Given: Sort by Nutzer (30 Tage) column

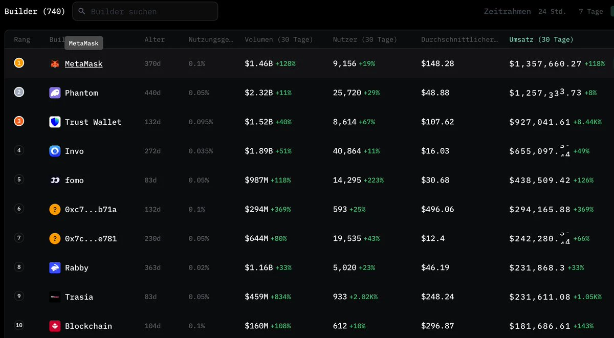Looking at the screenshot, I should 365,39.
